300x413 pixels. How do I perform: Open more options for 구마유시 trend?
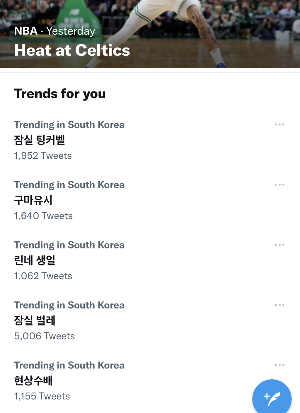[279, 185]
